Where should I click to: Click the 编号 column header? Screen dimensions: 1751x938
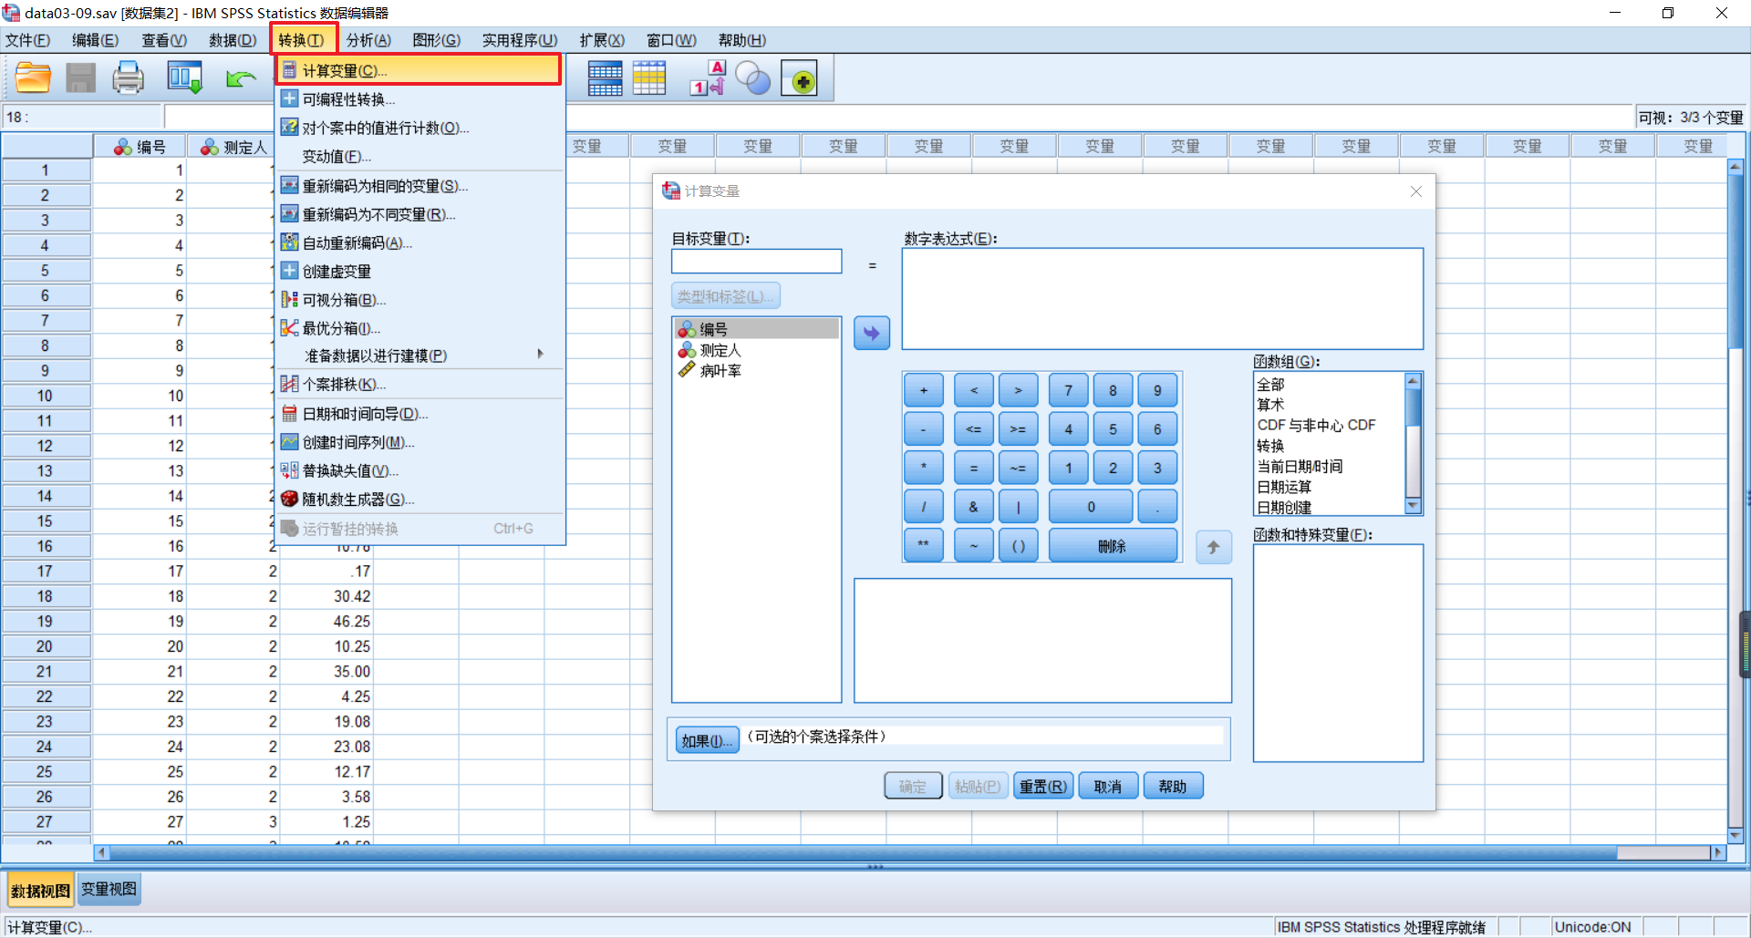click(x=140, y=147)
